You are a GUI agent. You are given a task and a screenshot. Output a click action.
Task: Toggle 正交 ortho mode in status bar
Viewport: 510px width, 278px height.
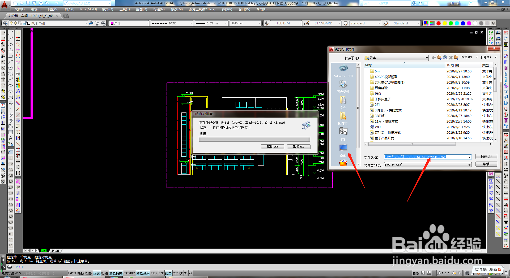(96, 273)
